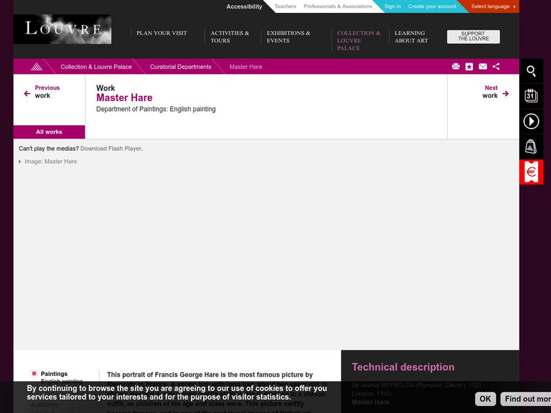This screenshot has width=551, height=413.
Task: Click the red Paintings square marker
Action: (x=34, y=374)
